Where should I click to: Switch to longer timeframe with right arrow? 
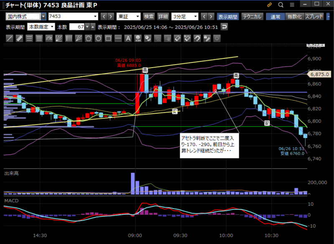click(x=211, y=16)
